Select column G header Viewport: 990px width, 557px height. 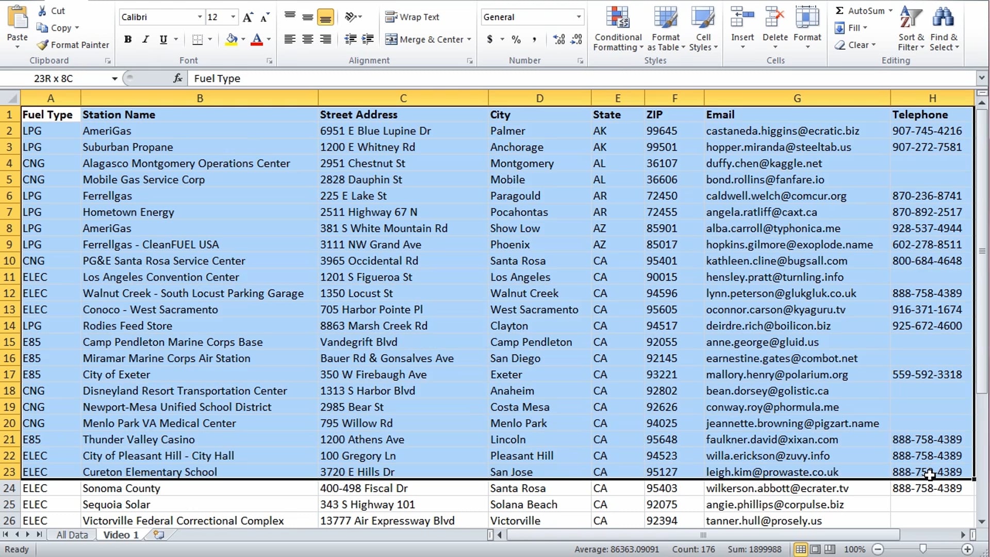797,98
